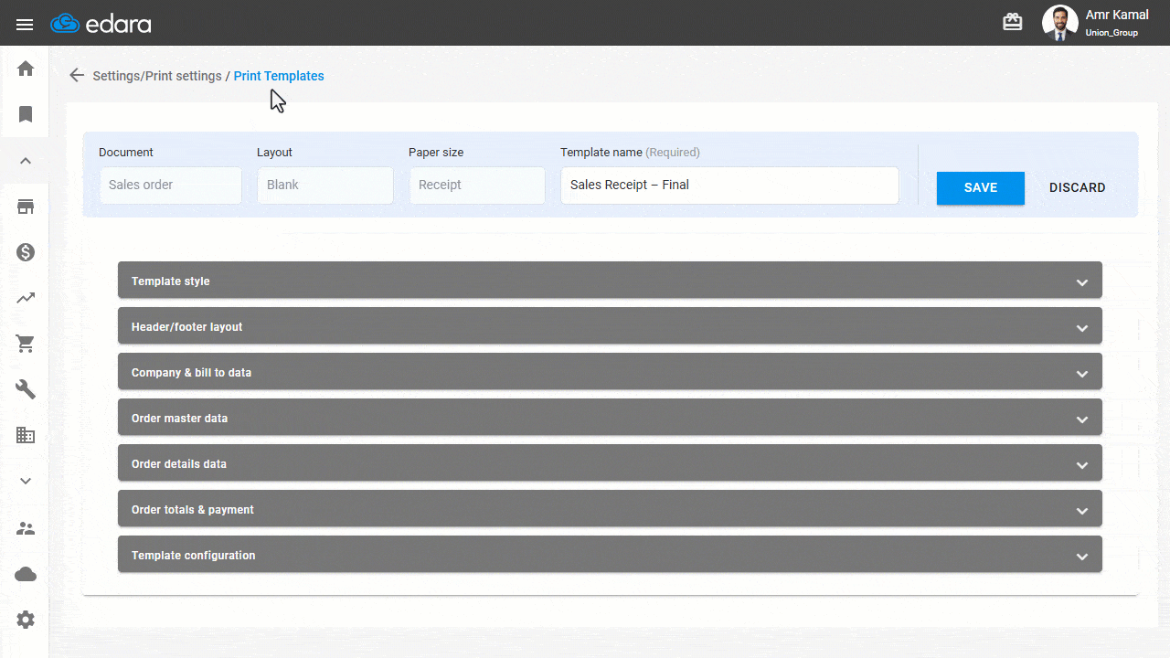
Task: Open the bookmark icon in sidebar
Action: pos(26,114)
